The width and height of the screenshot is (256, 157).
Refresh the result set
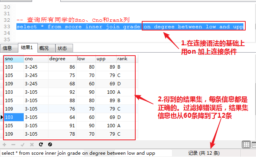coord(41,144)
